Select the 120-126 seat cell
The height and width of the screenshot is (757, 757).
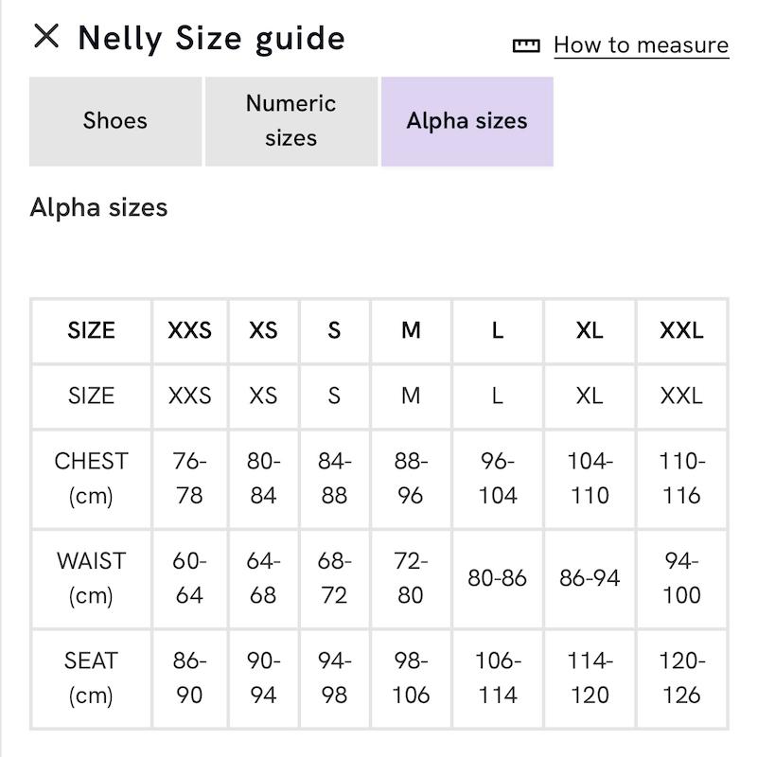pyautogui.click(x=681, y=678)
